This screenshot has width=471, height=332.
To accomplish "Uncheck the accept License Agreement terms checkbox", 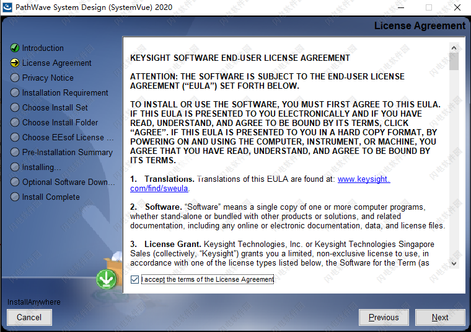I will tap(134, 280).
